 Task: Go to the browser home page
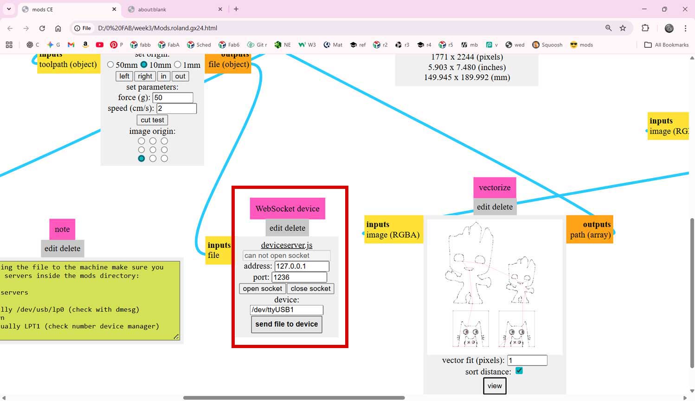(x=58, y=28)
